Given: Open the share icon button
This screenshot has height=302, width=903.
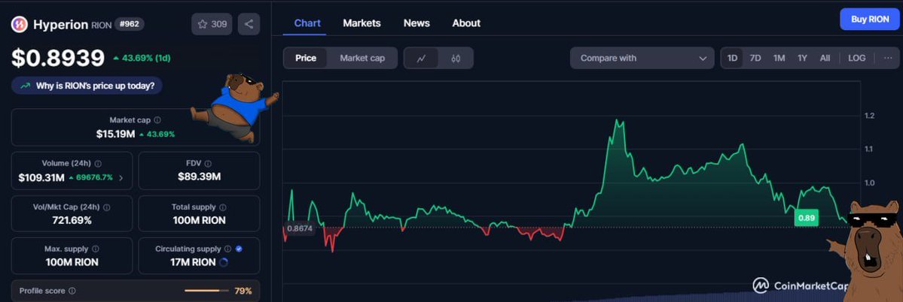Looking at the screenshot, I should (249, 24).
